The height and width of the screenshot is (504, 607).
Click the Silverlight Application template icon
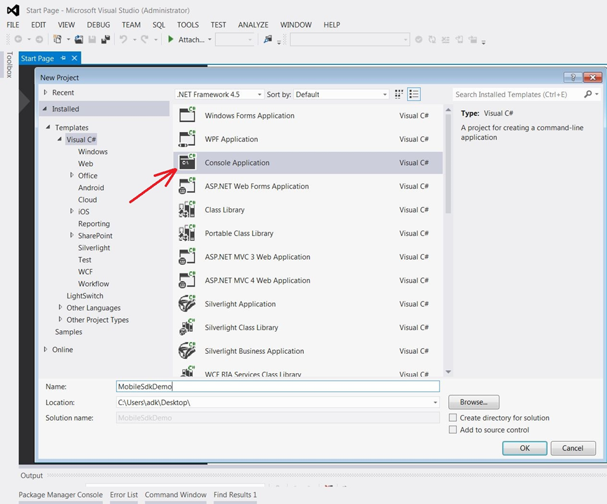click(x=188, y=304)
